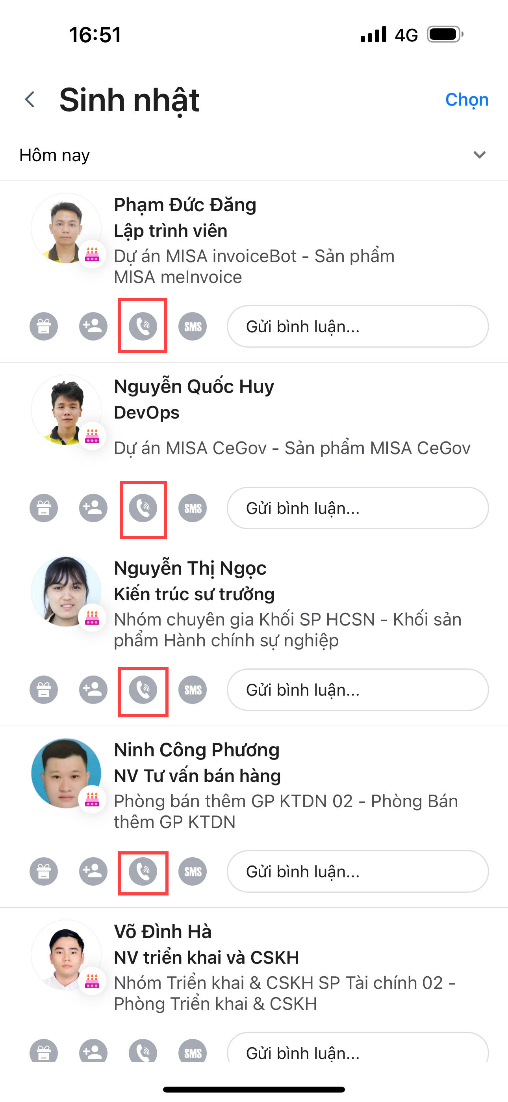
Task: Focus comment field for Ninh Công Phương
Action: tap(358, 871)
